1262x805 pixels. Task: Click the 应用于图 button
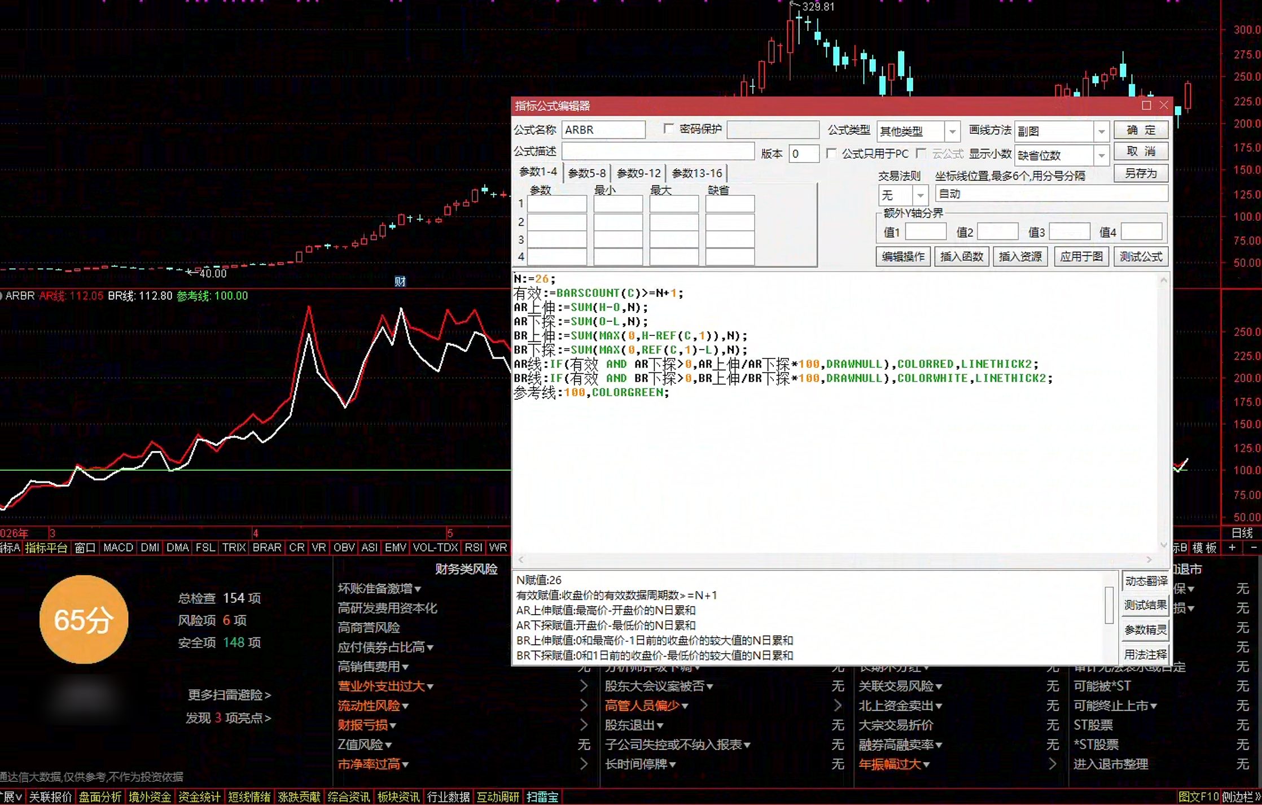(x=1081, y=257)
